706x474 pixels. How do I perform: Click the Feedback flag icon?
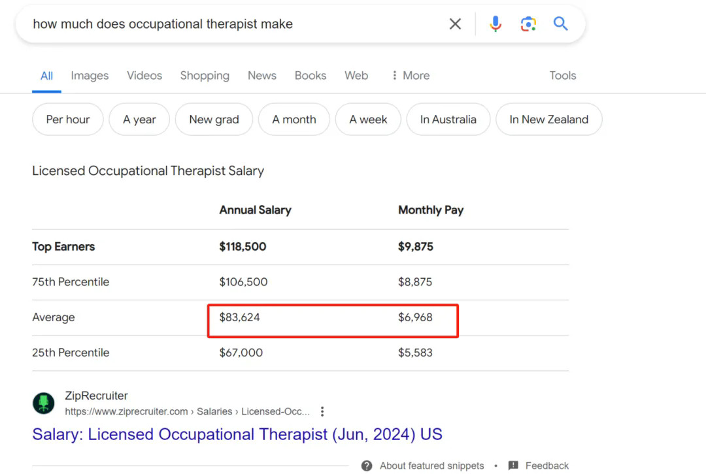click(x=513, y=466)
